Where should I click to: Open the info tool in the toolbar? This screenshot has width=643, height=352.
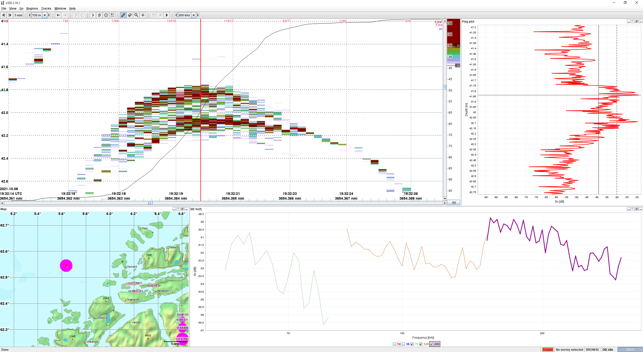pyautogui.click(x=106, y=15)
